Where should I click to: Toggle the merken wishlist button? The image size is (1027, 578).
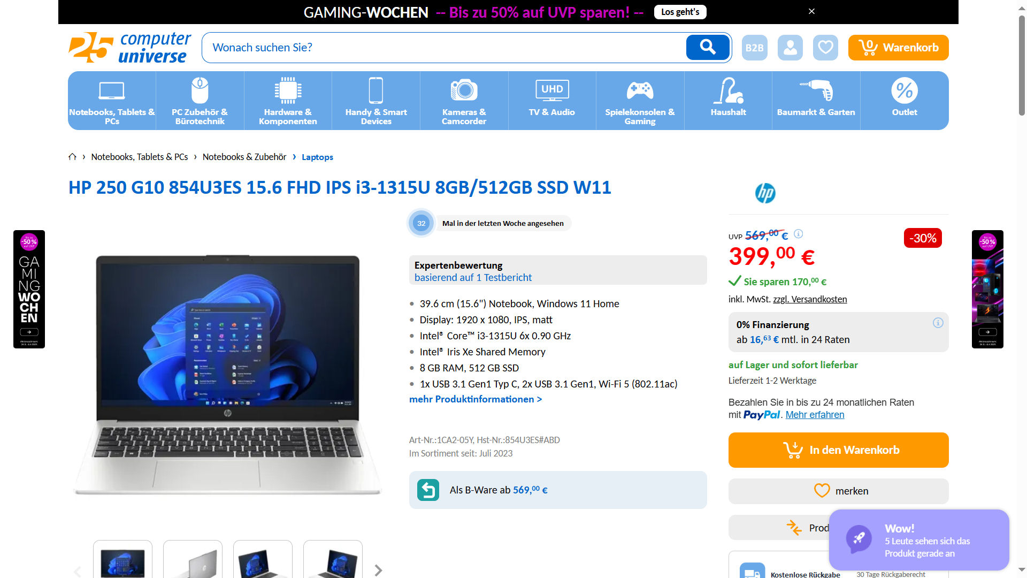(838, 491)
